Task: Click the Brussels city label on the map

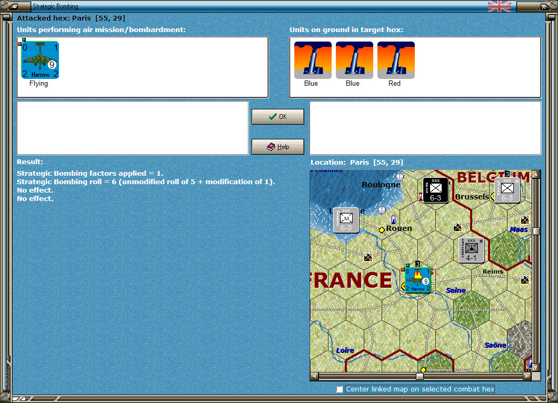Action: coord(472,197)
